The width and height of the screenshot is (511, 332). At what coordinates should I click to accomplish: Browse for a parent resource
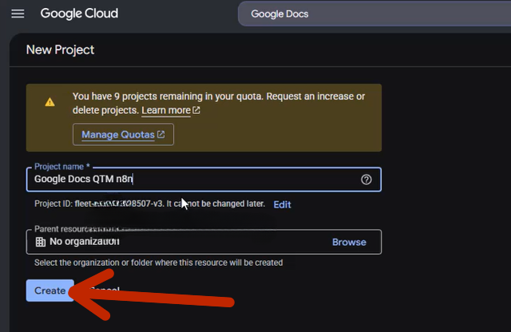pos(349,242)
